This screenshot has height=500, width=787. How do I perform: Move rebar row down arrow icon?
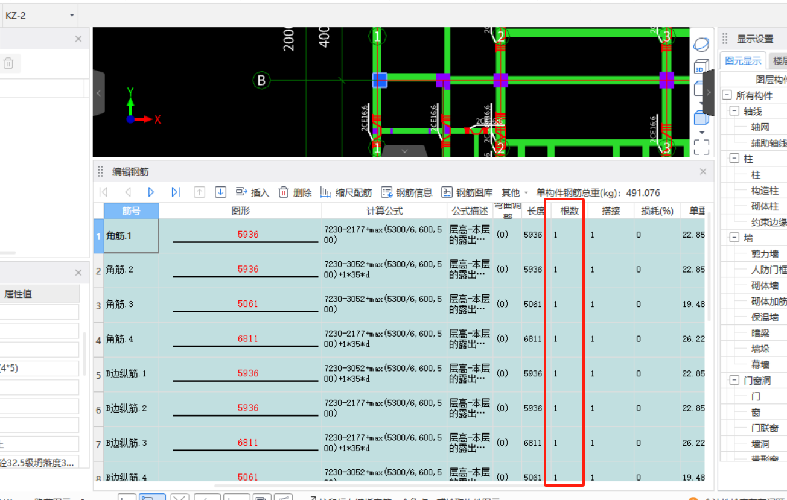pyautogui.click(x=221, y=192)
